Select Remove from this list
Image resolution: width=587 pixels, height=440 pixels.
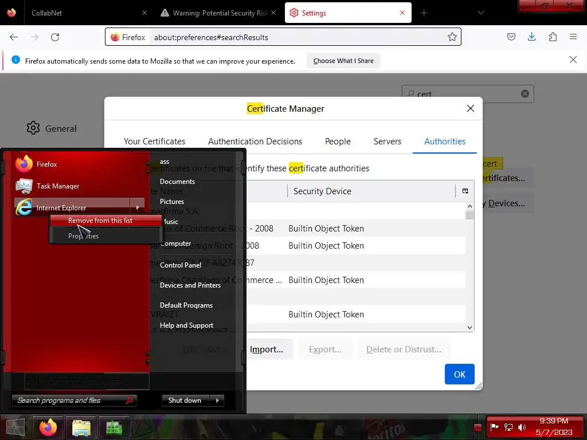[106, 221]
